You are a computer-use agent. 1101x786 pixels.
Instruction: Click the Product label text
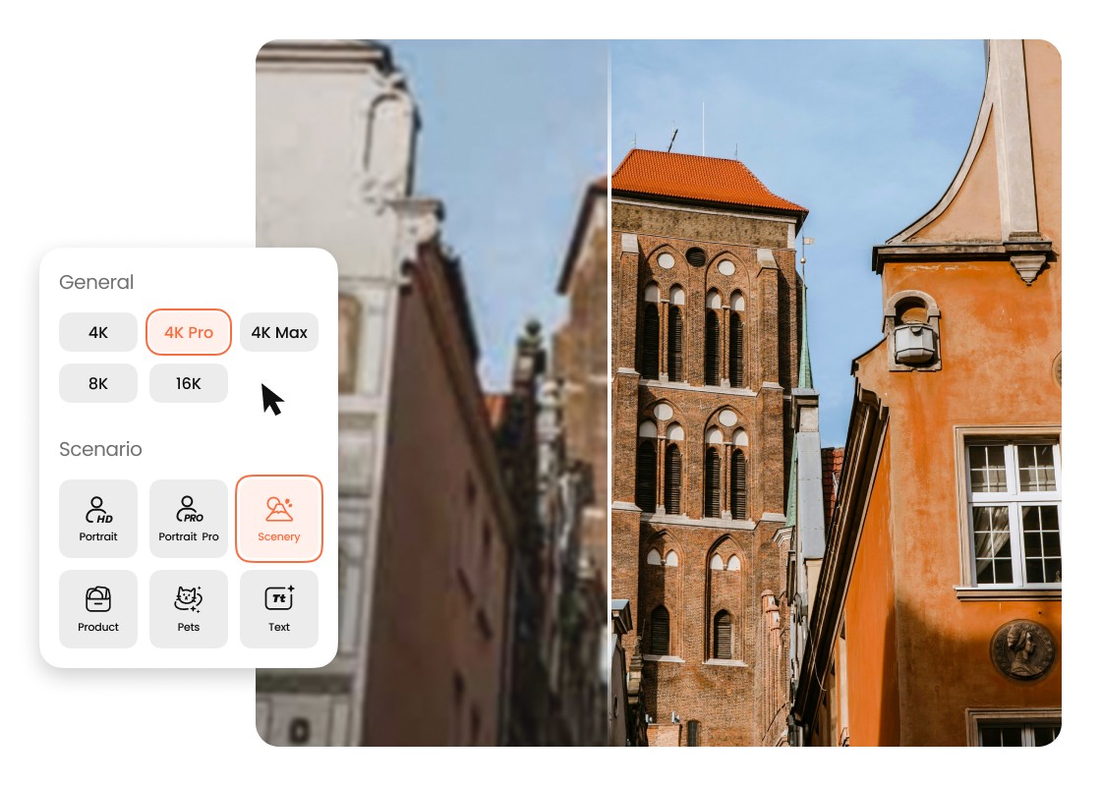(x=98, y=627)
